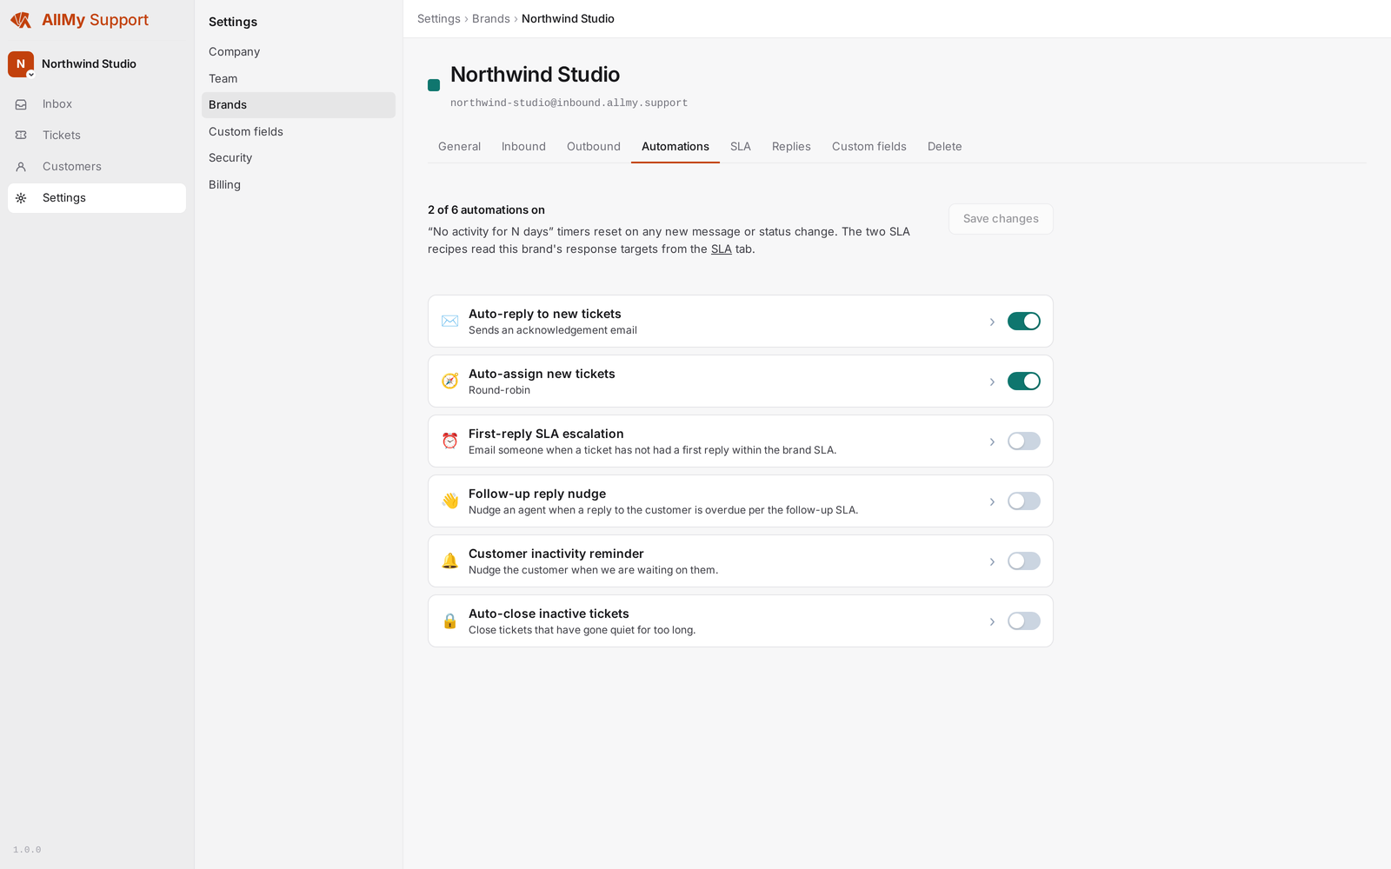Click the brand inbound email address

pos(569,103)
